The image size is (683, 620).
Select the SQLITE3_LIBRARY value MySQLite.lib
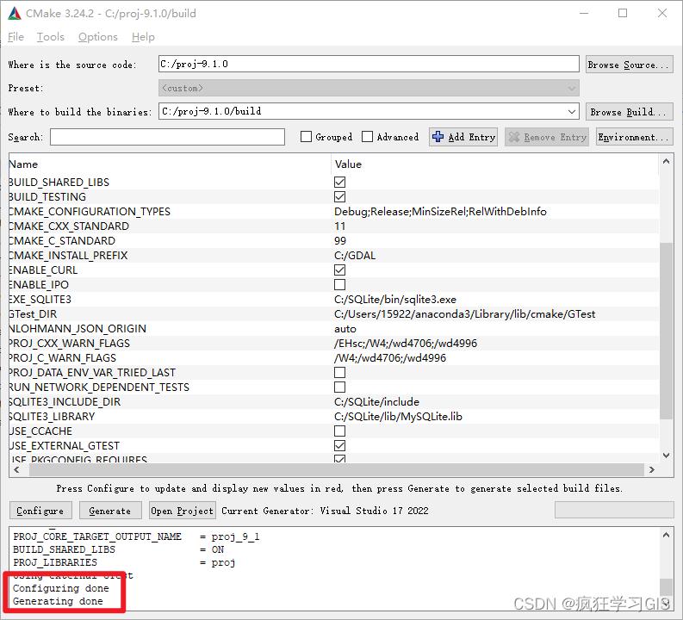point(398,417)
